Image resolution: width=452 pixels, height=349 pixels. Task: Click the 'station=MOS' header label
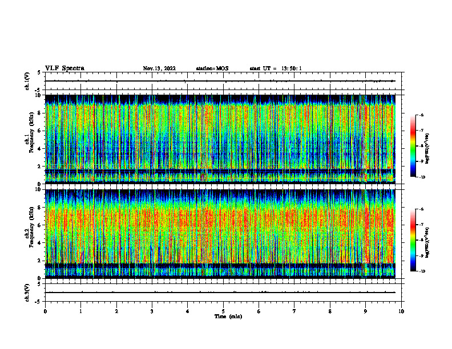212,68
